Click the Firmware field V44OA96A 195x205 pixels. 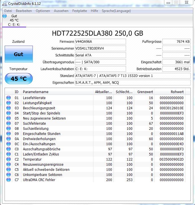click(100, 42)
